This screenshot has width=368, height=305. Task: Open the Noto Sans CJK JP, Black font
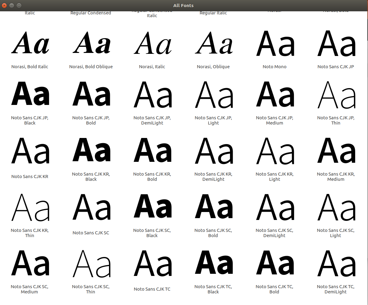[30, 95]
